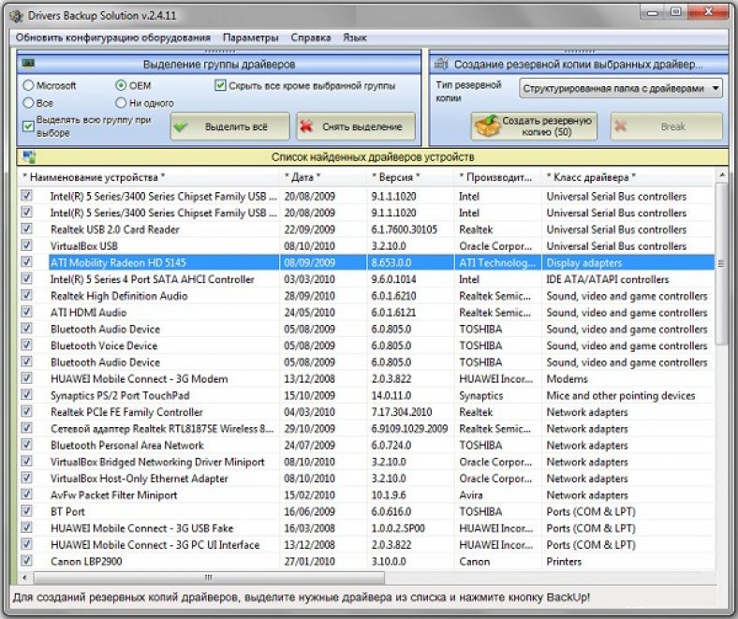Uncheck the Canon LBP2900 driver checkbox
Image resolution: width=738 pixels, height=619 pixels.
pos(26,562)
